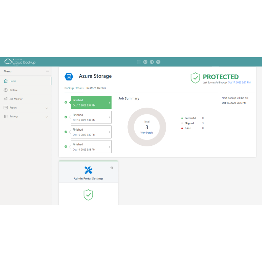Switch to the Restore Details tab

(96, 88)
